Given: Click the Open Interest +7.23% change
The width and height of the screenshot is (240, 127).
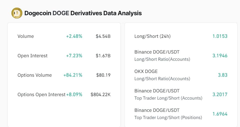Looking at the screenshot, I should point(74,56).
